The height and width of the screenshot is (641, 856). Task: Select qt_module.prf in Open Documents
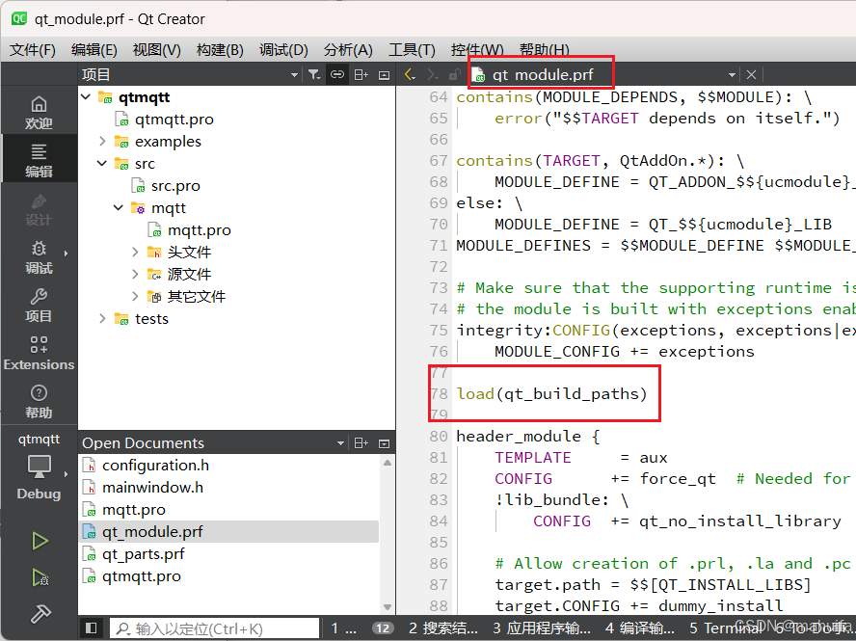click(x=229, y=532)
